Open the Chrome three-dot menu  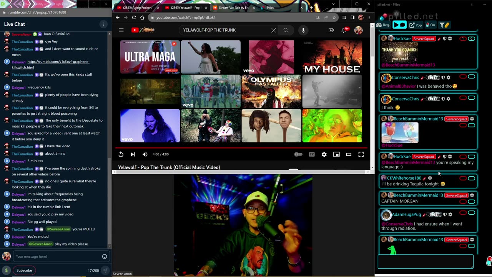pyautogui.click(x=369, y=17)
